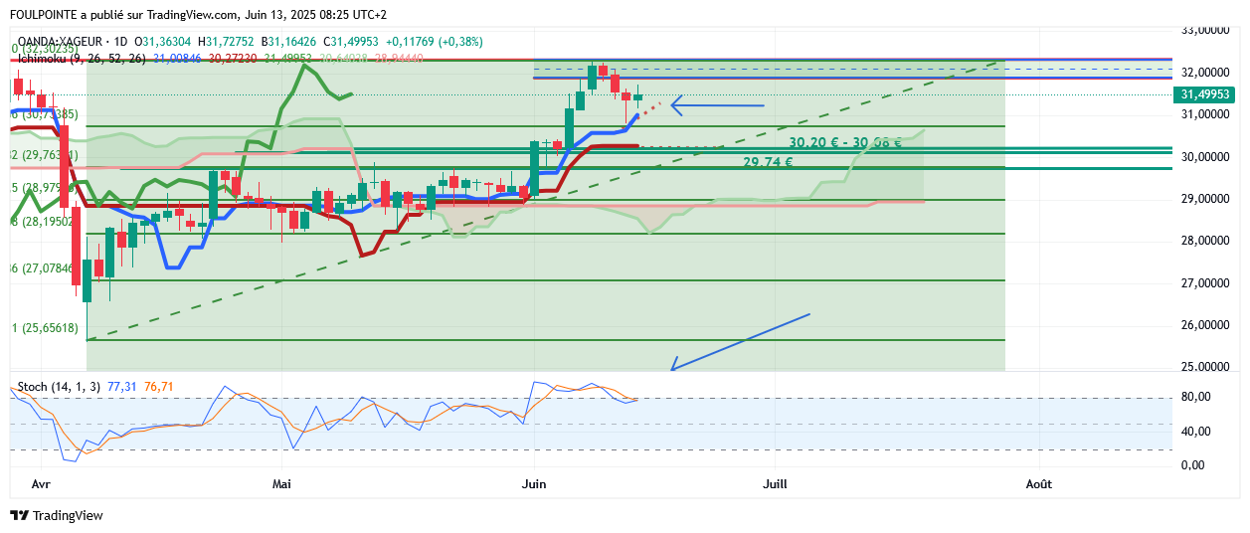The height and width of the screenshot is (533, 1250).
Task: Click the Avr month label on time axis
Action: pos(42,484)
